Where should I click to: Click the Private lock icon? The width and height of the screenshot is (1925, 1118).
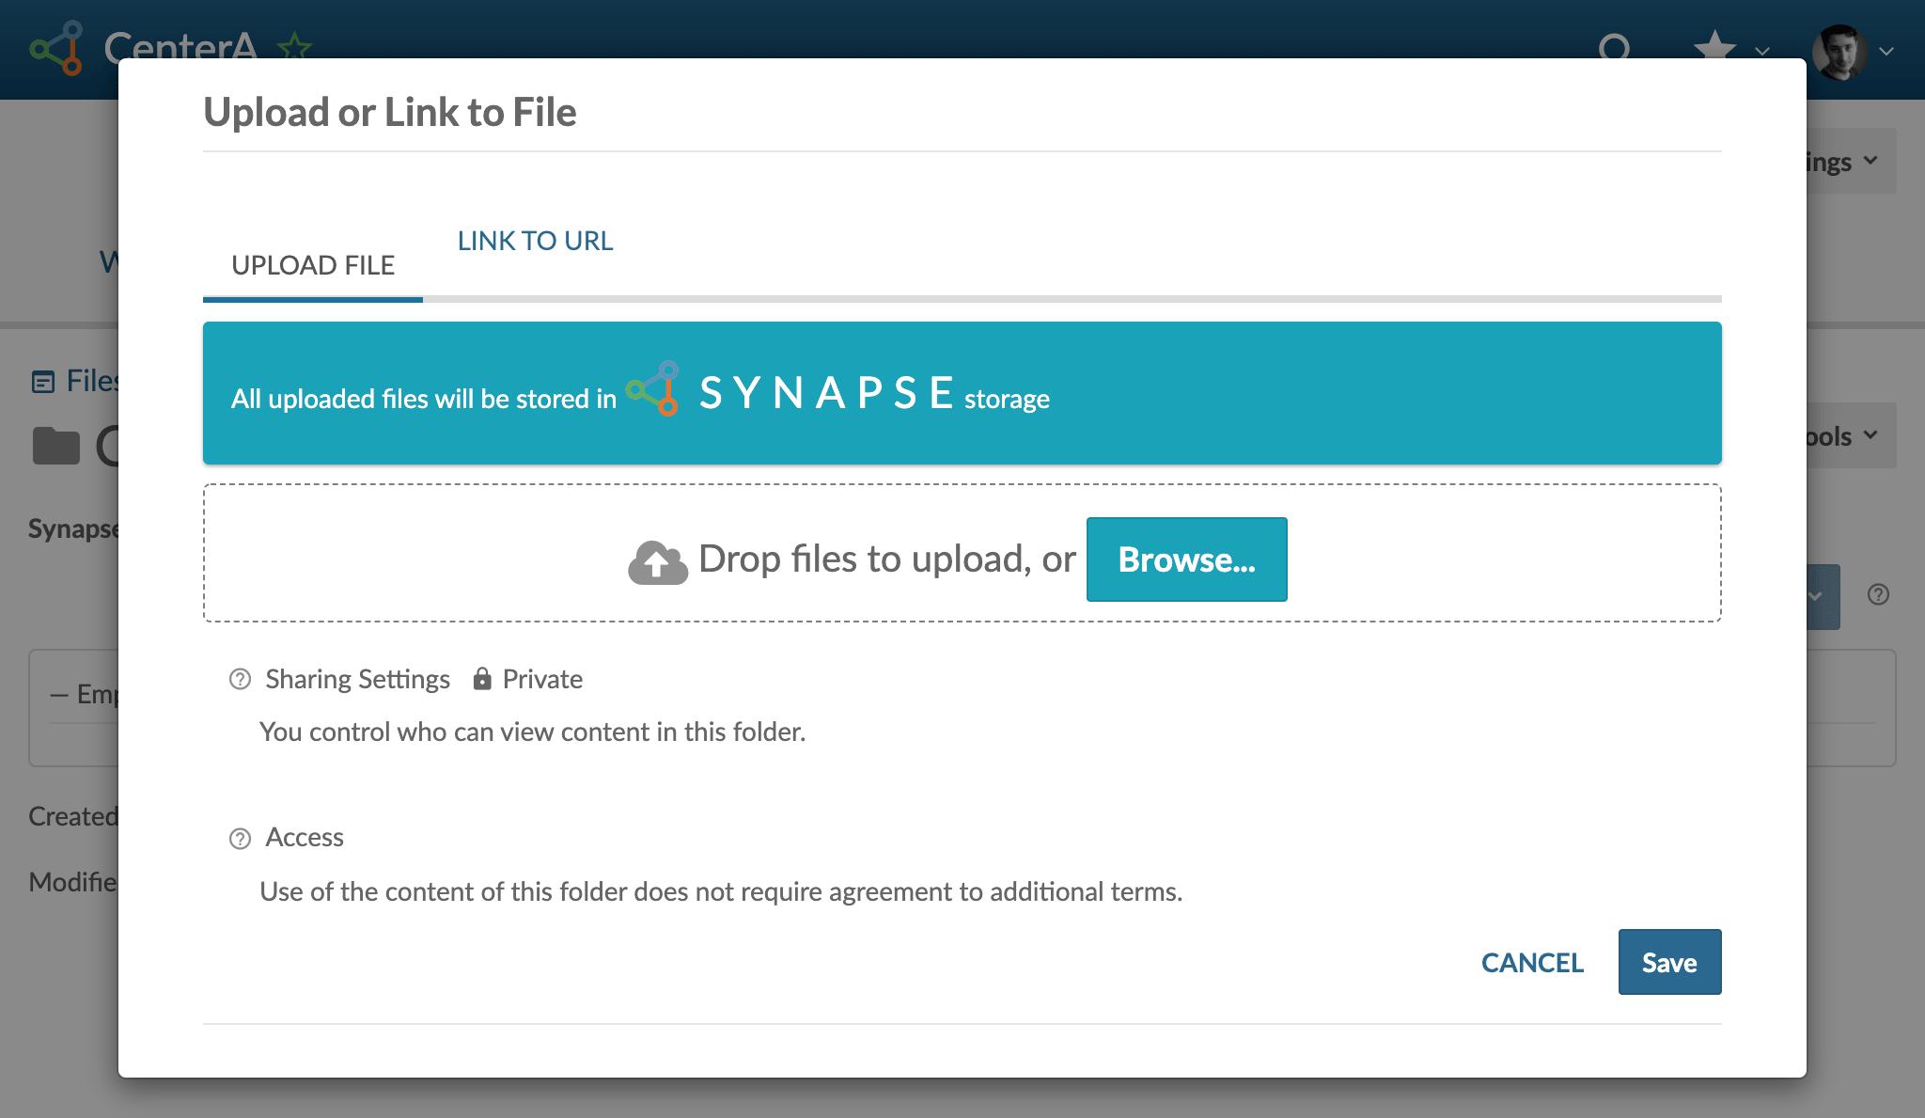pos(482,679)
